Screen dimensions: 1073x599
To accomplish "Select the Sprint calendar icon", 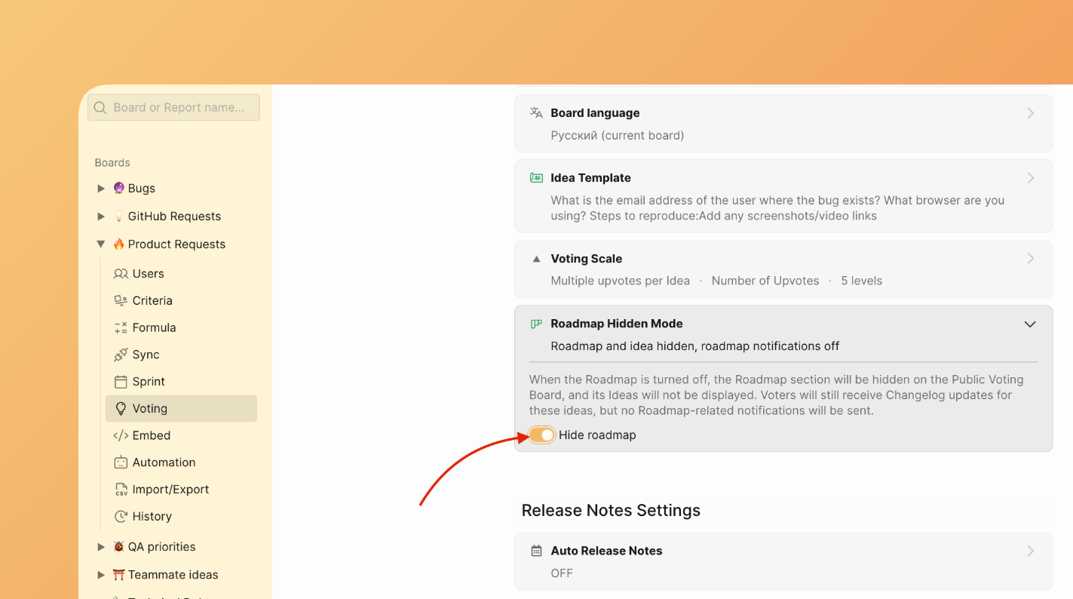I will coord(121,382).
